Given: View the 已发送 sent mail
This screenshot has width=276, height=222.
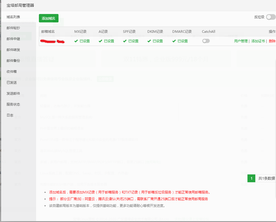Looking at the screenshot, I should pos(12,82).
